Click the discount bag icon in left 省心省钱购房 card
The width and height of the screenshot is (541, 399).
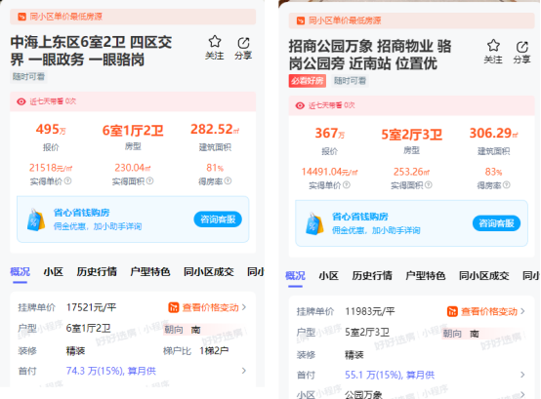36,219
